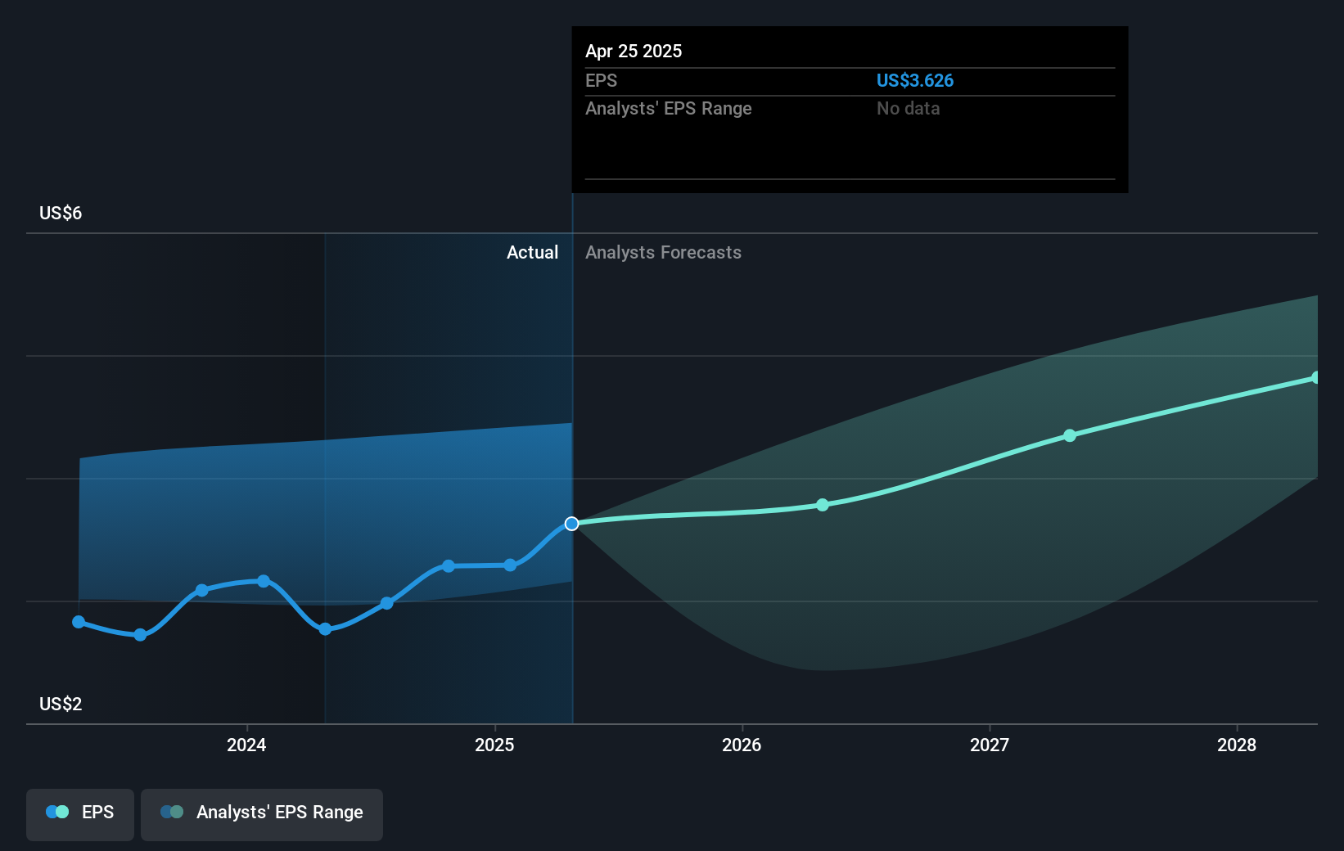The width and height of the screenshot is (1344, 851).
Task: Click the US$6 y-axis label
Action: 61,214
